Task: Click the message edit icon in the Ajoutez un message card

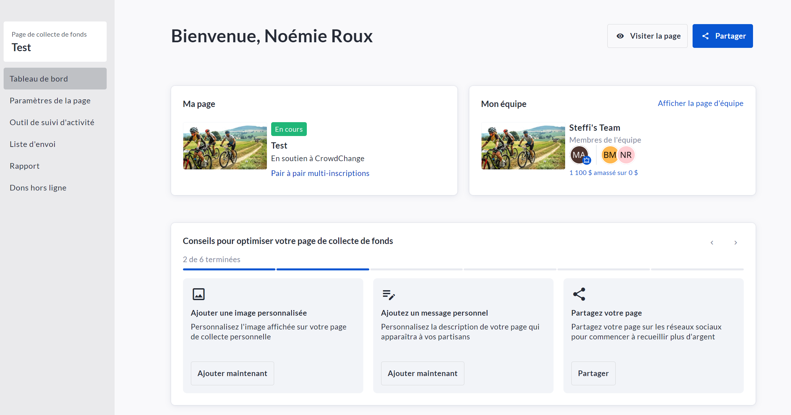Action: coord(389,294)
